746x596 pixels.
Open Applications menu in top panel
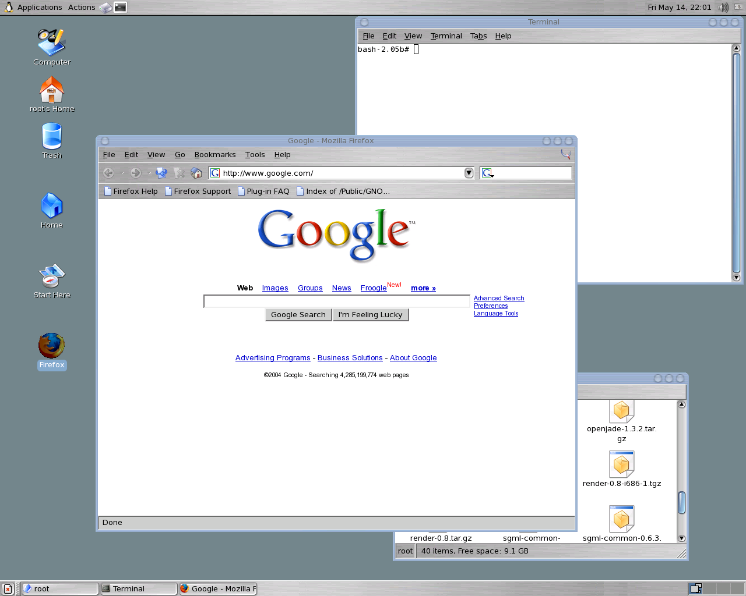[40, 8]
